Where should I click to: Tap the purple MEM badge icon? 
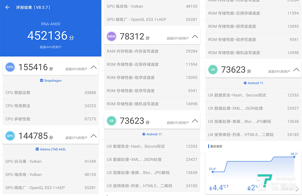click(x=111, y=36)
